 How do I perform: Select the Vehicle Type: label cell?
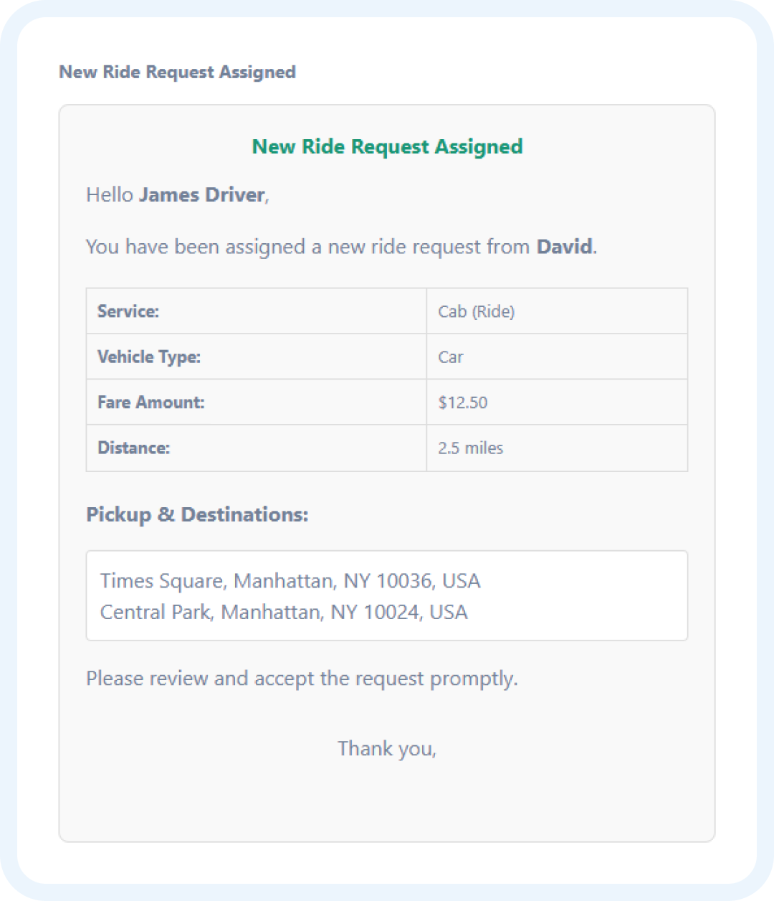pos(256,357)
